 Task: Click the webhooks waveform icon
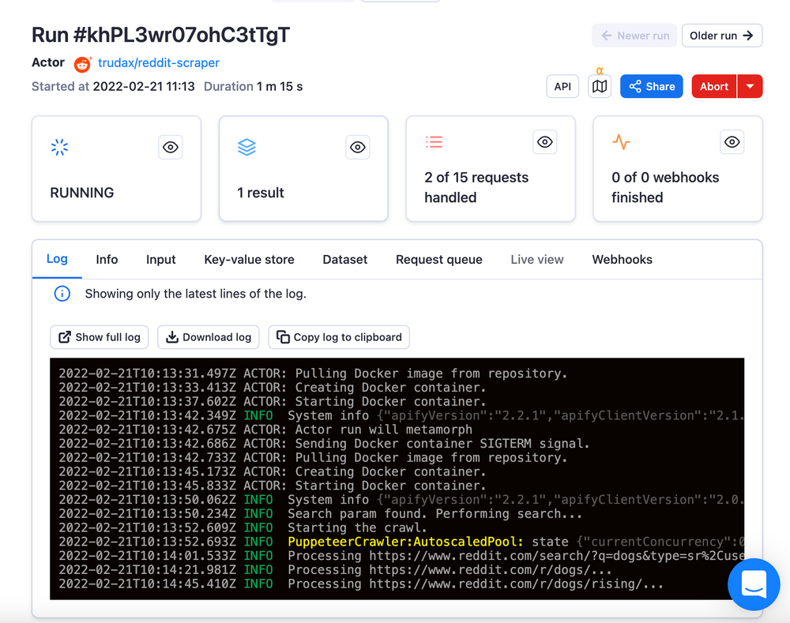pos(621,142)
